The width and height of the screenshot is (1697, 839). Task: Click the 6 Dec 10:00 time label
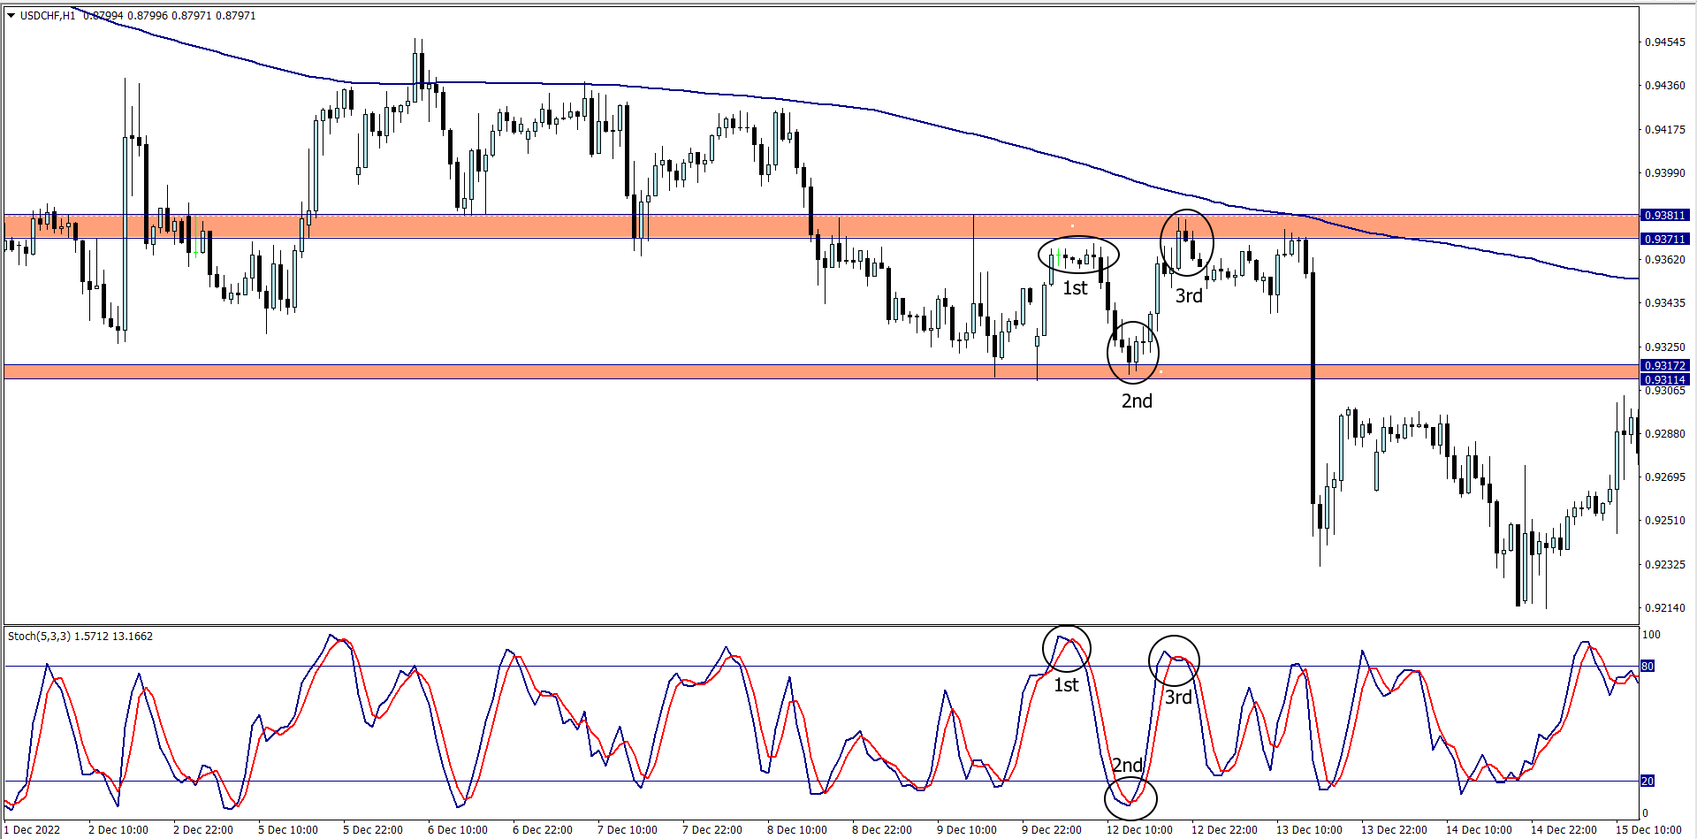coord(458,830)
